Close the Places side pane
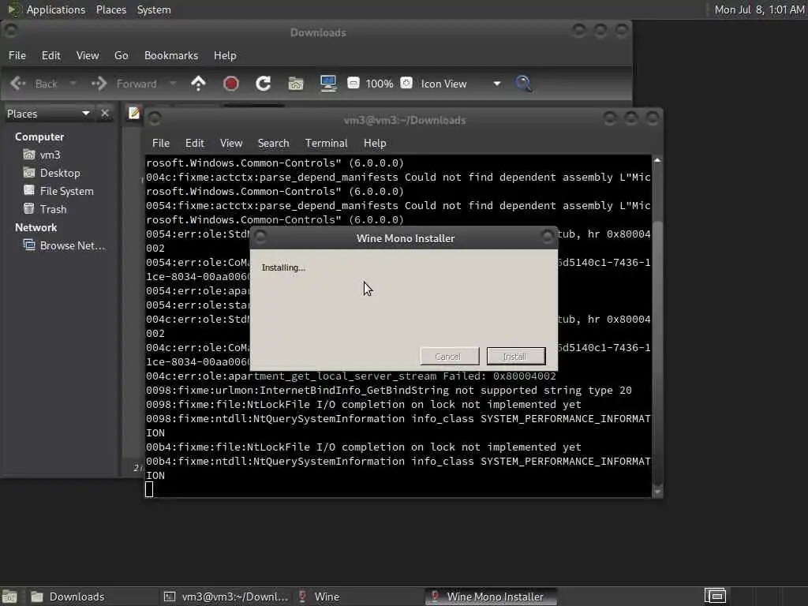The width and height of the screenshot is (808, 606). pyautogui.click(x=105, y=114)
